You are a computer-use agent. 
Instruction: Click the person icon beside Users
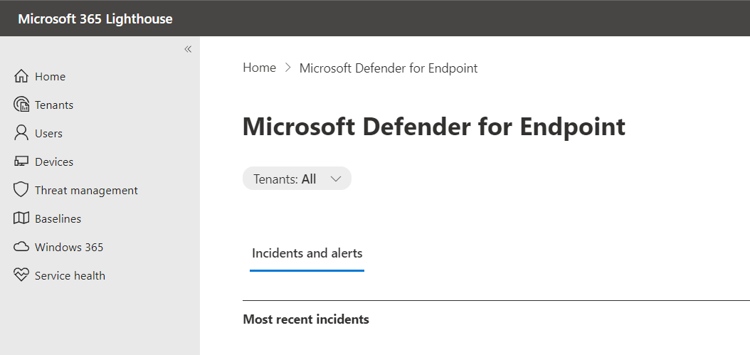click(x=21, y=133)
